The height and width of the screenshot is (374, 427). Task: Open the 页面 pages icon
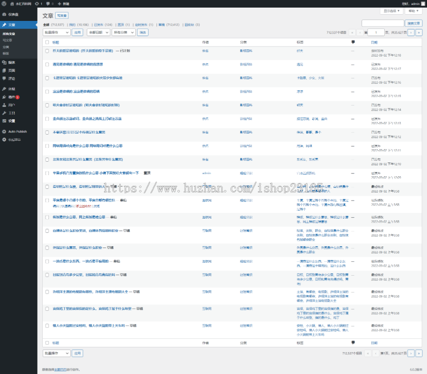click(4, 70)
